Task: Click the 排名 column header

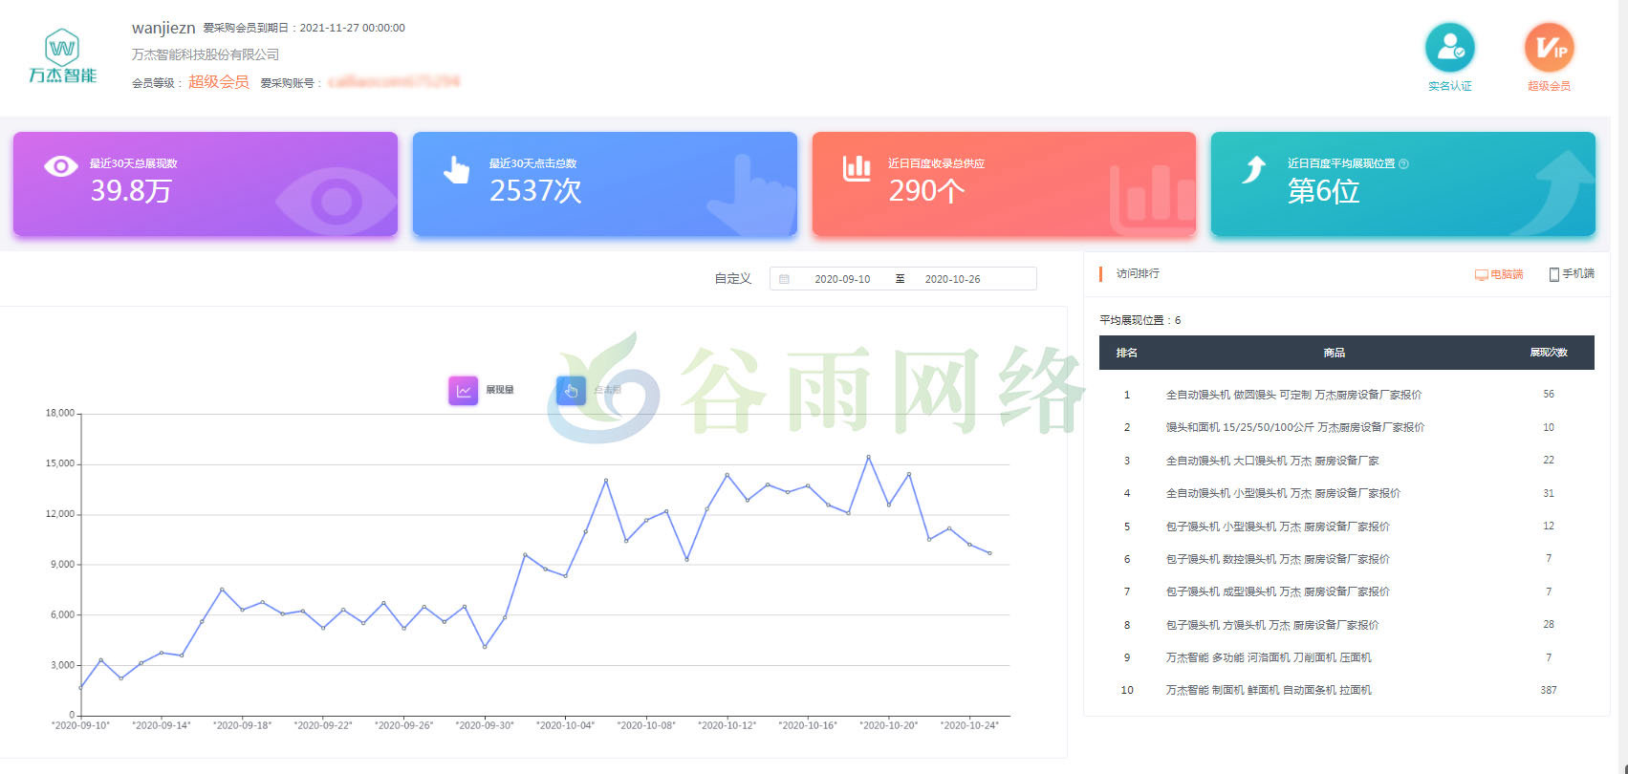Action: coord(1127,353)
